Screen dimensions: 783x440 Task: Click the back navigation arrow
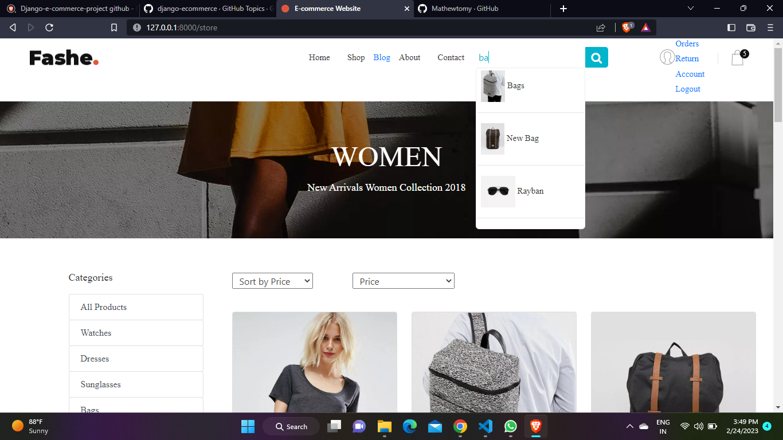(13, 27)
